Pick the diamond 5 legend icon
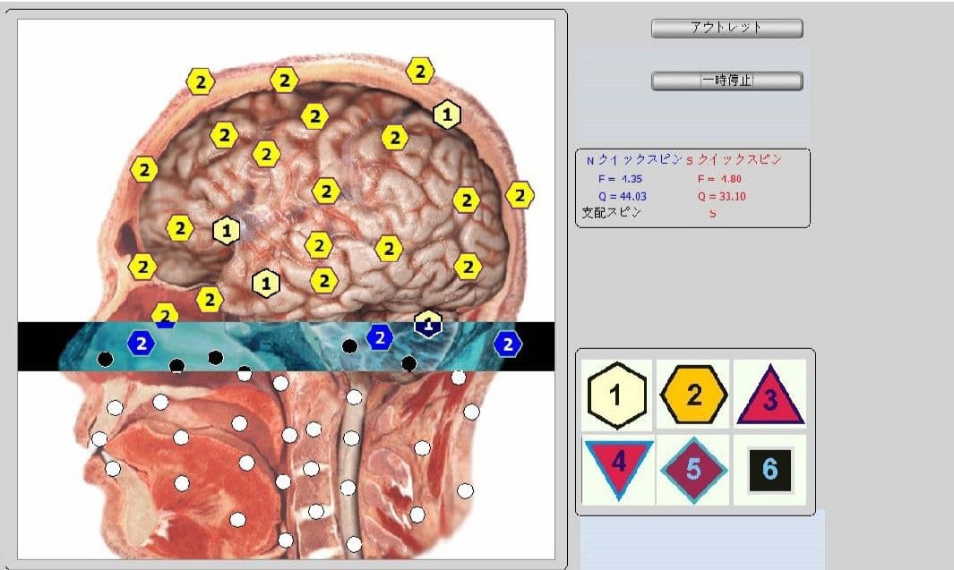 (693, 469)
